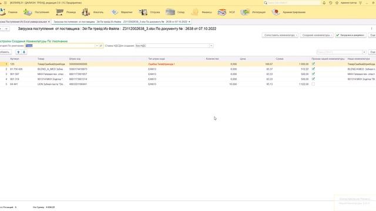376x211 pixels.
Task: Select the red "Ошибка ТипаШтрихкода !" cell
Action: [x=162, y=64]
